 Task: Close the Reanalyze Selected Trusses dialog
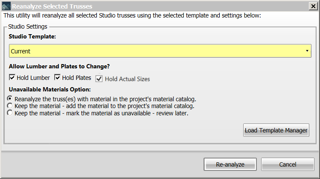[313, 6]
